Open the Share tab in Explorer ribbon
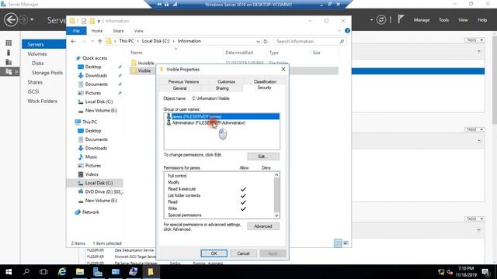497x279 pixels. coord(118,31)
